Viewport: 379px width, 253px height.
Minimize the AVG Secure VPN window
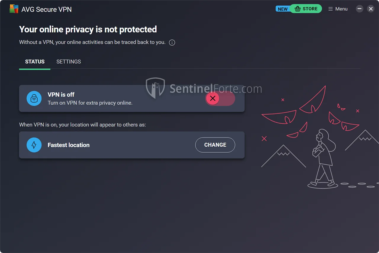(x=359, y=9)
